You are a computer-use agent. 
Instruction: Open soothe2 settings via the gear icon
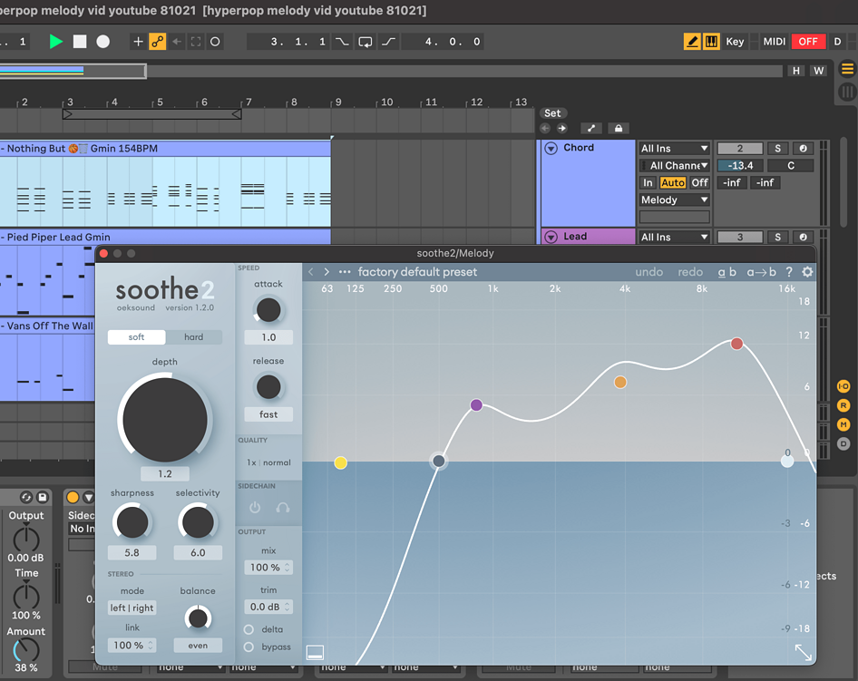click(807, 271)
